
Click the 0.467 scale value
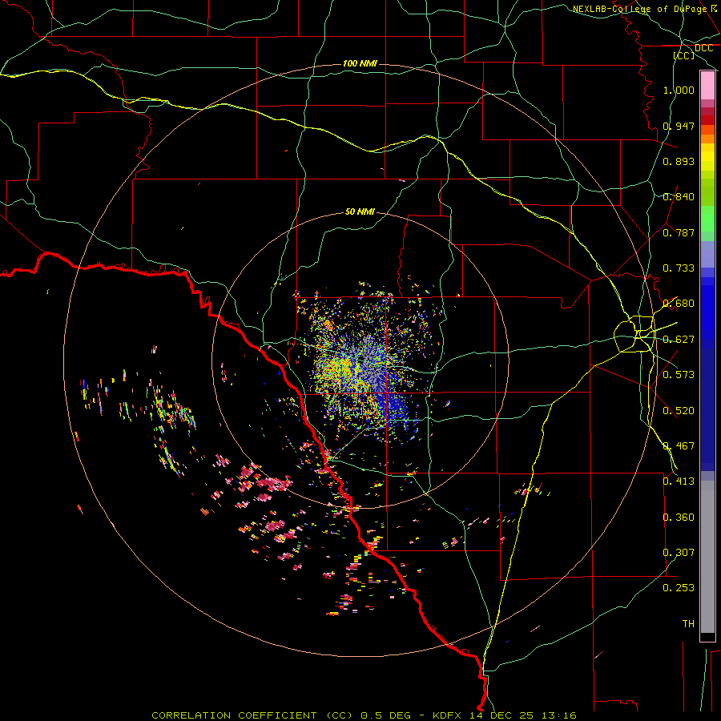679,446
